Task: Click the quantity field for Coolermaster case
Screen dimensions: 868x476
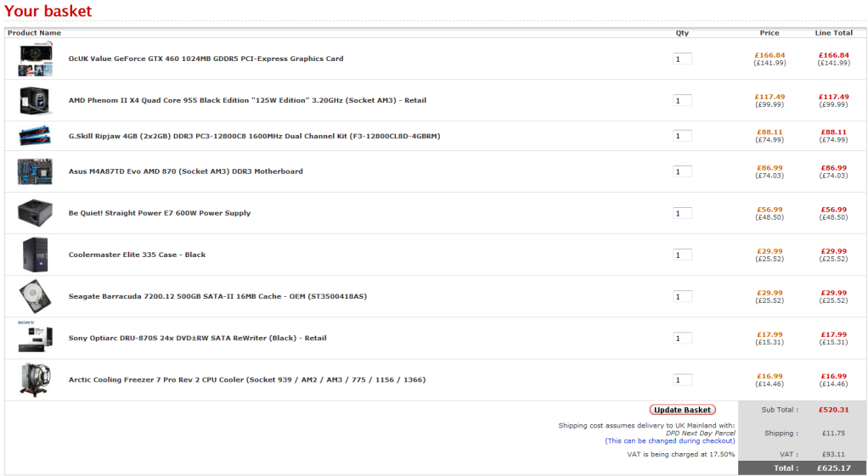Action: (x=682, y=255)
